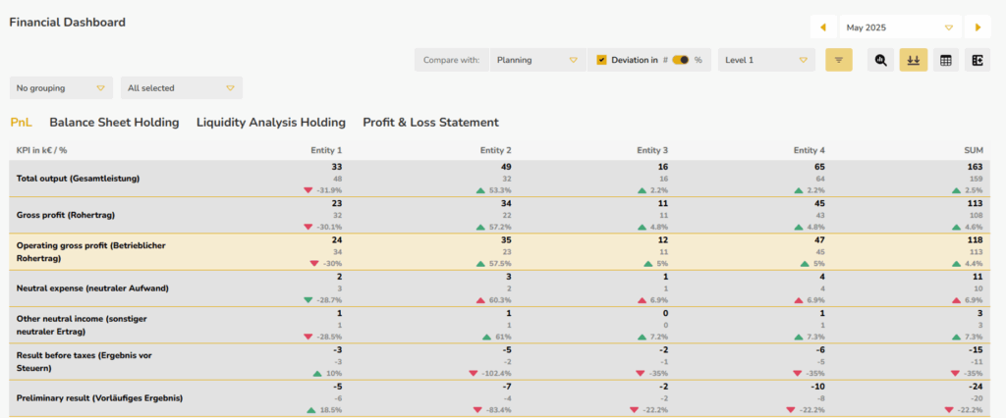This screenshot has height=418, width=1006.
Task: Open the Liquidity Analysis Holding tab
Action: pos(270,123)
